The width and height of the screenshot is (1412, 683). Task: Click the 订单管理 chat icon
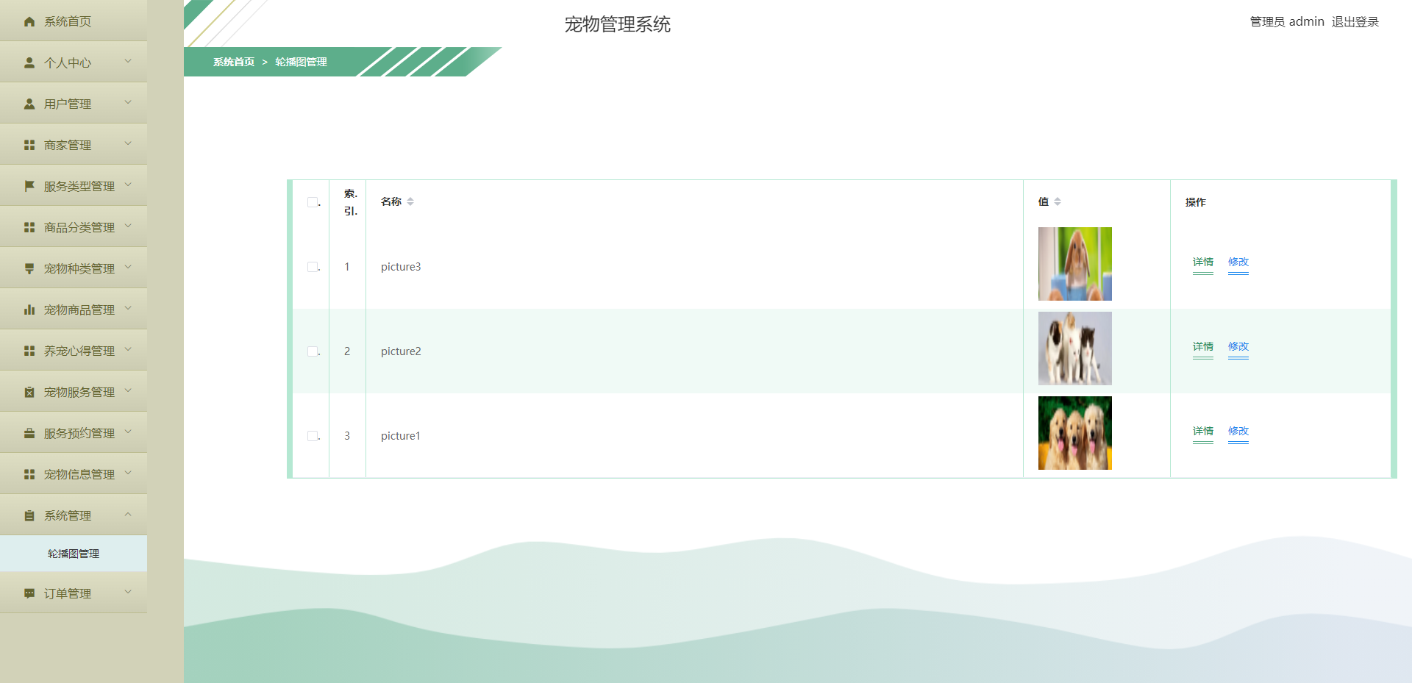click(29, 593)
